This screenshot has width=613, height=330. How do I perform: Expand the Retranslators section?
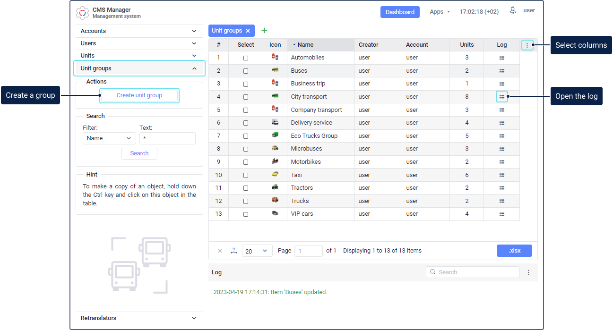pyautogui.click(x=139, y=318)
